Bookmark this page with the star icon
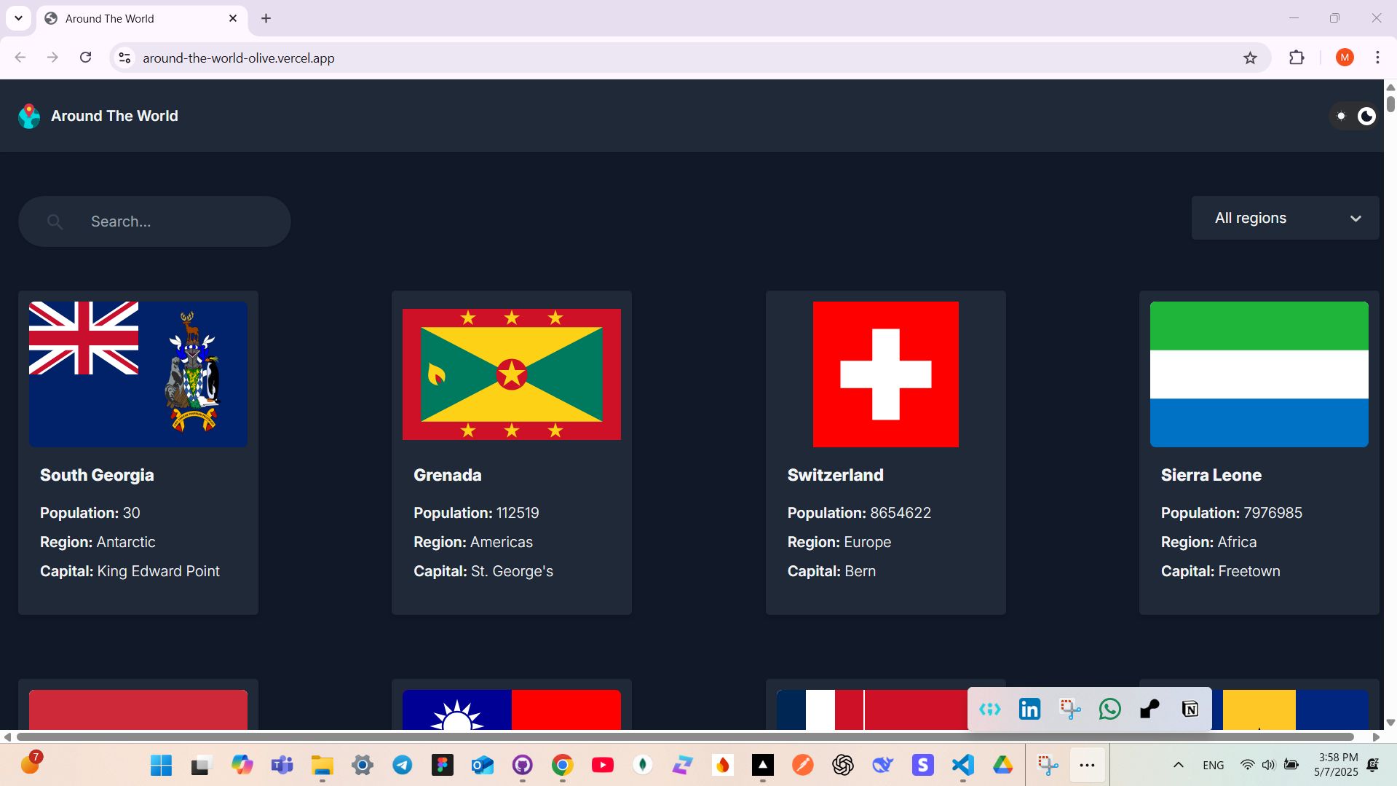This screenshot has width=1397, height=786. pos(1250,58)
